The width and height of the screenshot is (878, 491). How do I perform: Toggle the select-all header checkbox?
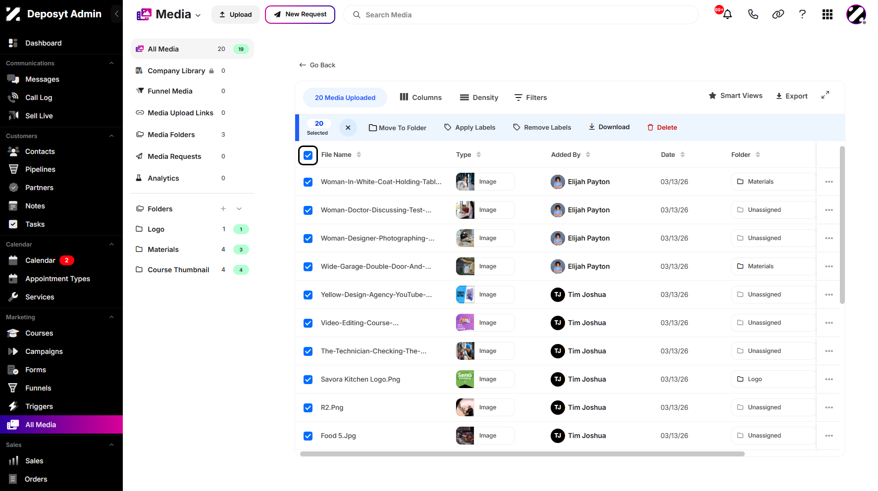click(x=308, y=155)
